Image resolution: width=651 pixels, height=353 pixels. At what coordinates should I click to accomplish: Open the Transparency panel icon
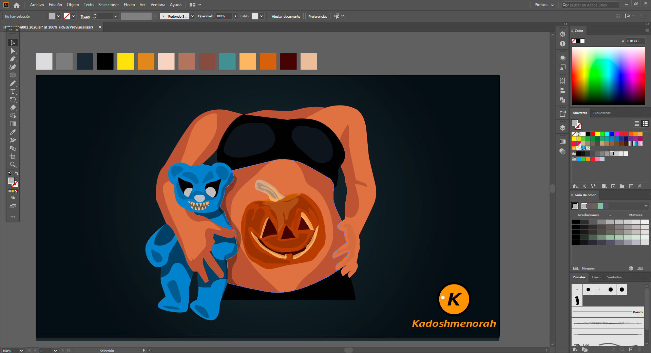coord(562,151)
